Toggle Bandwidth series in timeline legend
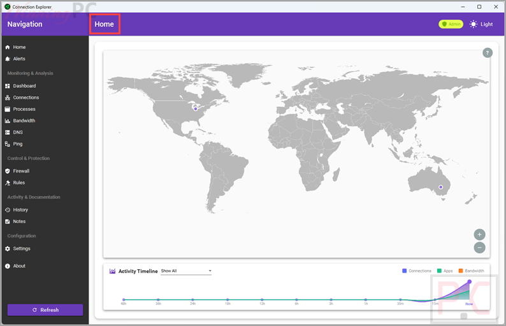 [x=471, y=271]
